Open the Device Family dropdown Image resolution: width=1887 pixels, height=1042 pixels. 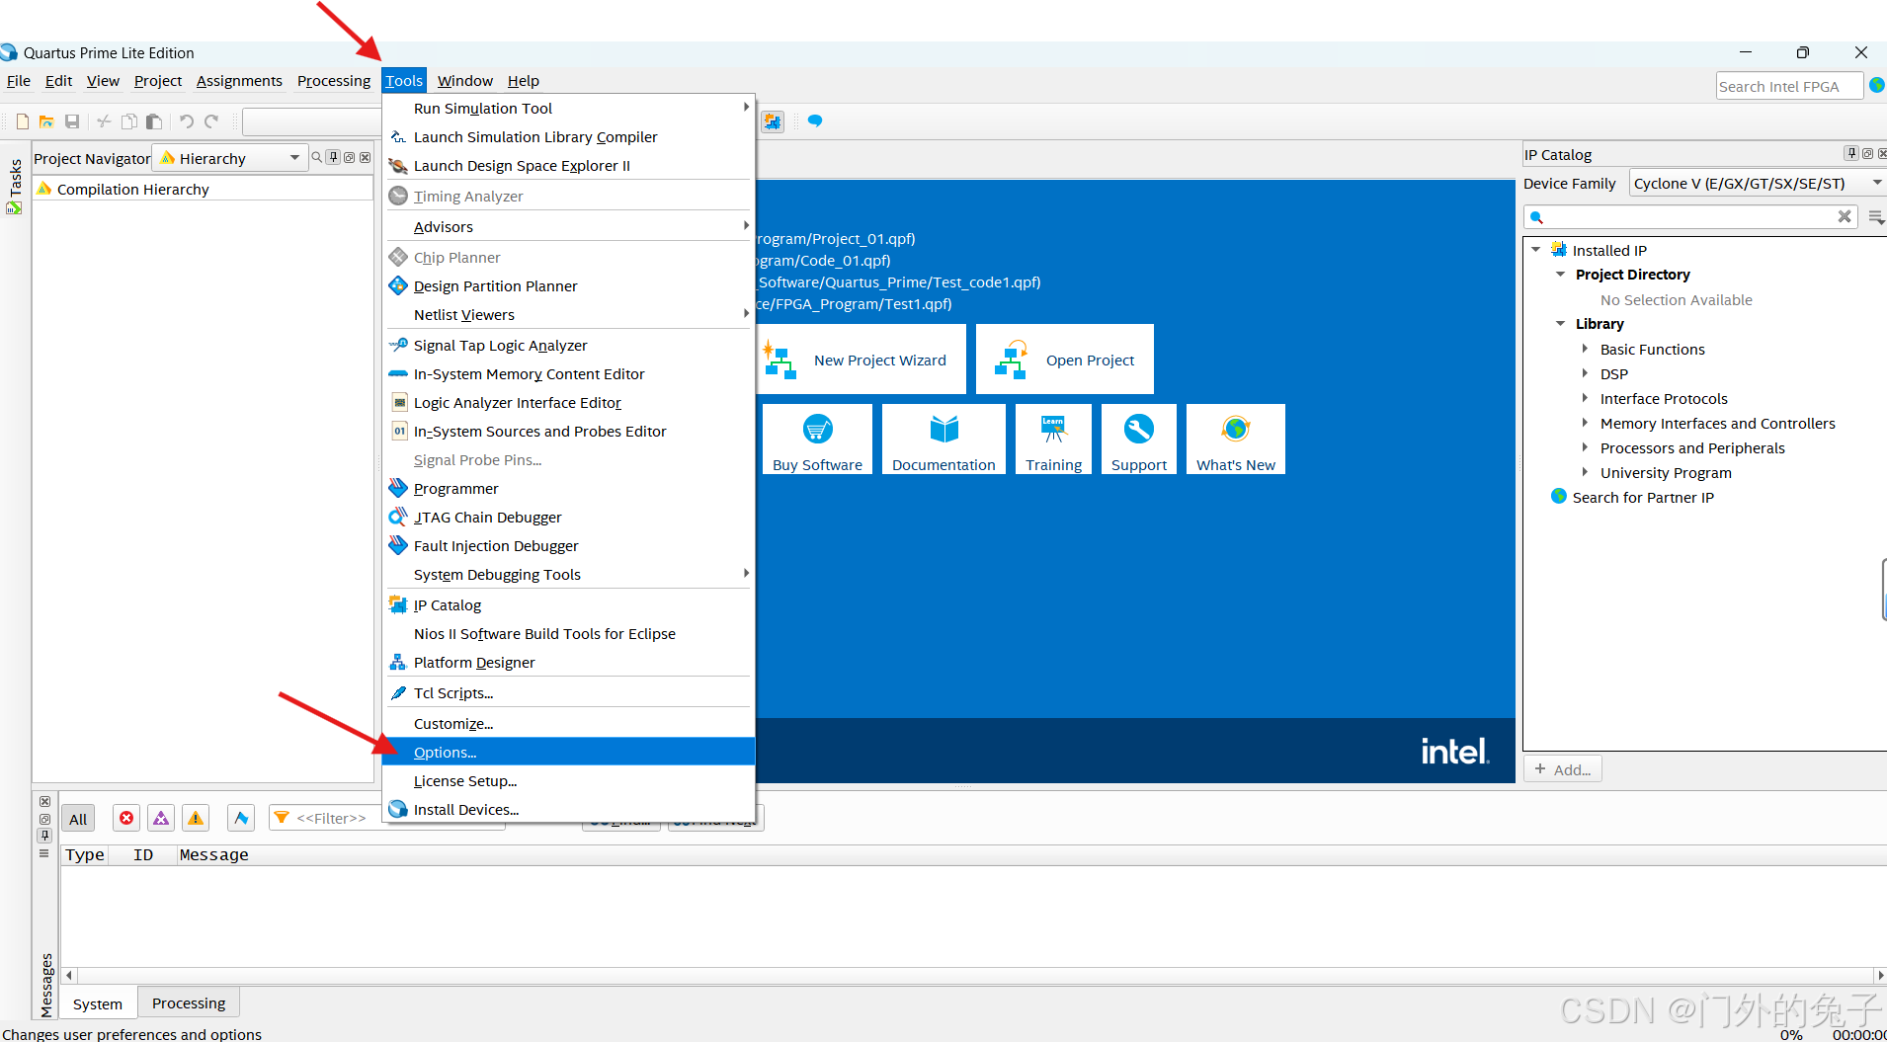[1758, 184]
